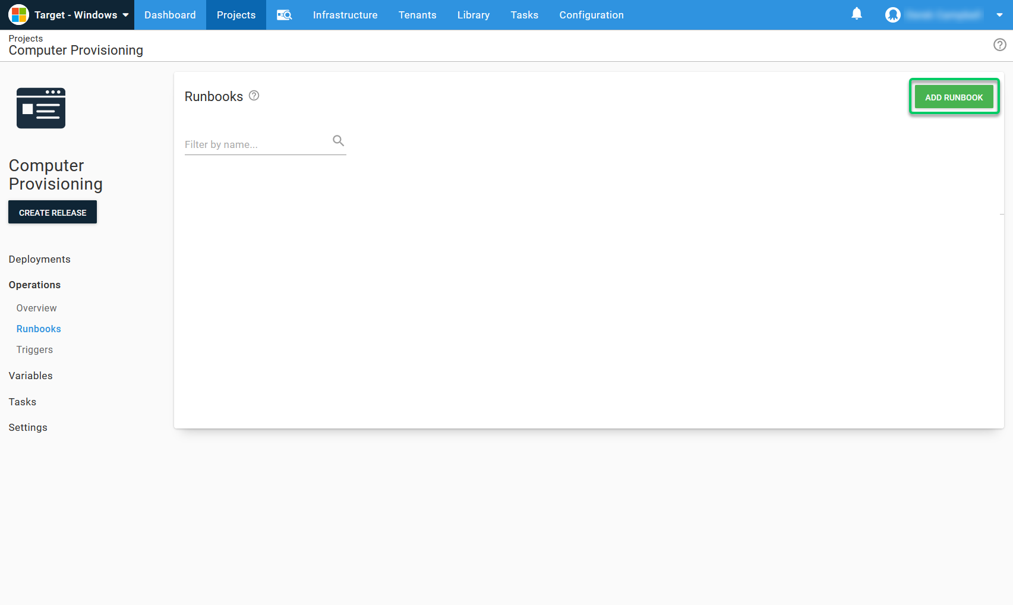Open the Projects breadcrumb link
The image size is (1013, 605).
(26, 38)
